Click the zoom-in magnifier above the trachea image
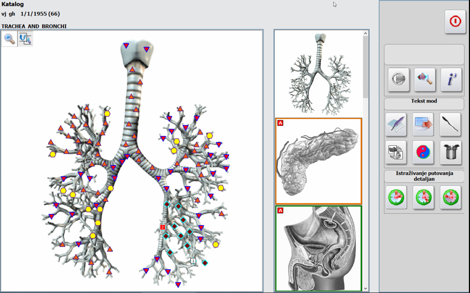Viewport: 470px width, 293px height. point(9,39)
